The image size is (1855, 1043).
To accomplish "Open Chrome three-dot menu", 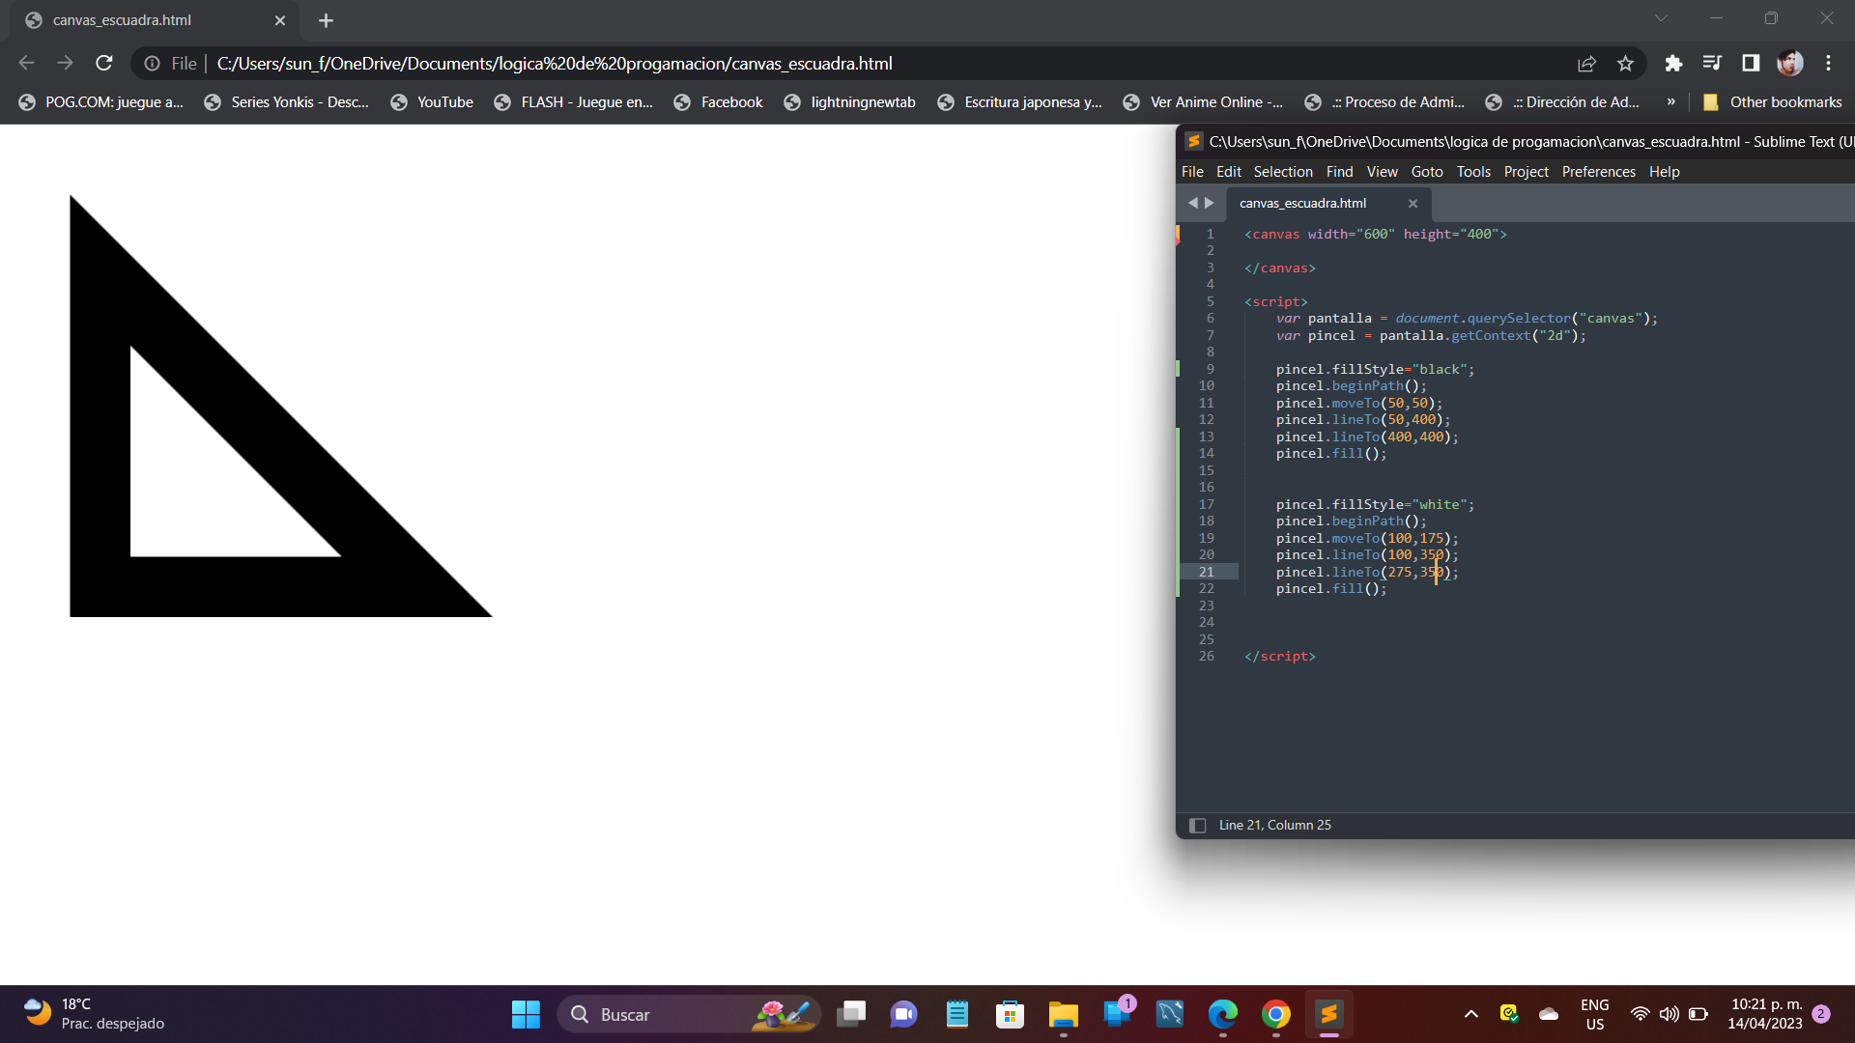I will (1828, 64).
